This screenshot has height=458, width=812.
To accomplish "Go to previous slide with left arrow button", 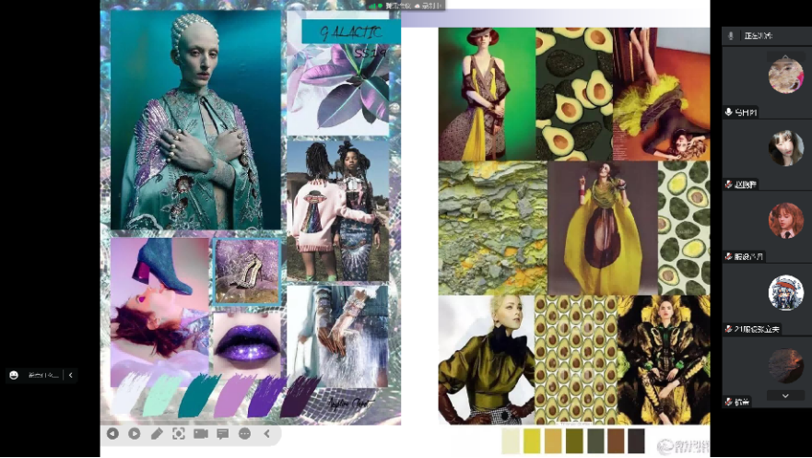I will click(112, 434).
